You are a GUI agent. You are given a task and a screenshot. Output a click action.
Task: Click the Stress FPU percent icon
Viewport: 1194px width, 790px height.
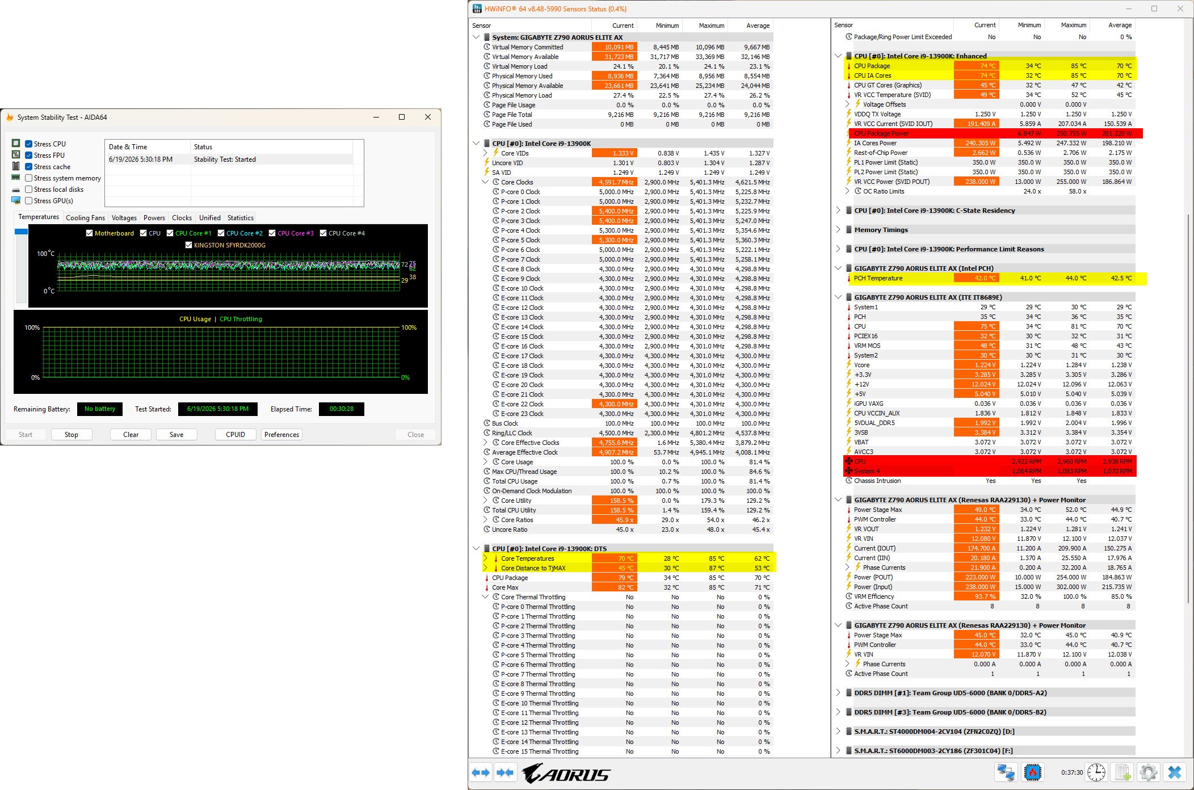tap(16, 155)
